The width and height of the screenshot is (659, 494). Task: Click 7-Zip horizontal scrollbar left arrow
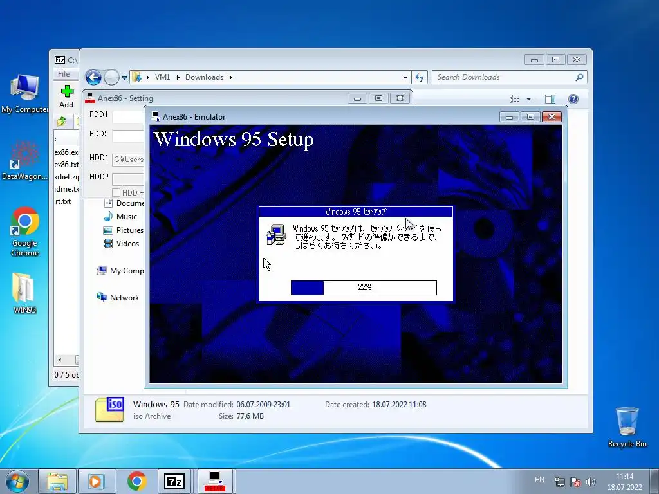click(x=60, y=360)
